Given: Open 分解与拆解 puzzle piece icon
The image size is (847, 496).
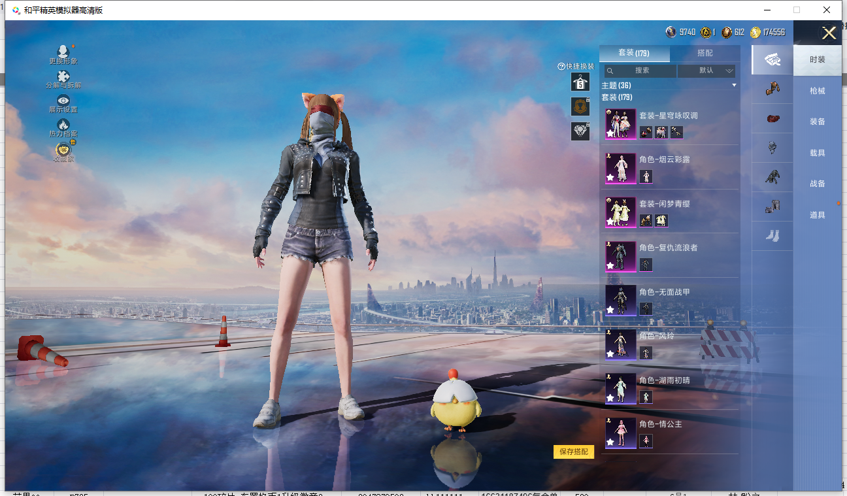Looking at the screenshot, I should click(63, 77).
